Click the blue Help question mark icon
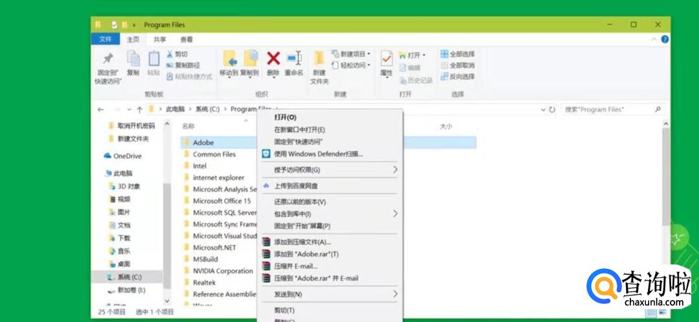The width and height of the screenshot is (699, 322). pos(665,39)
